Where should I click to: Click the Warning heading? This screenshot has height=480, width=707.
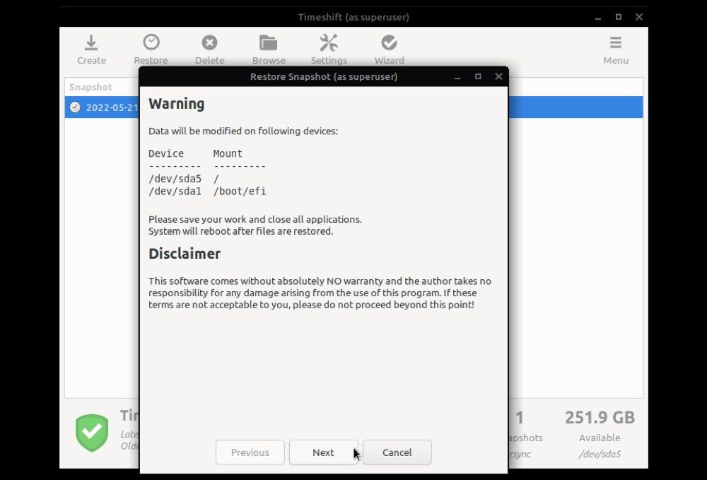point(176,104)
